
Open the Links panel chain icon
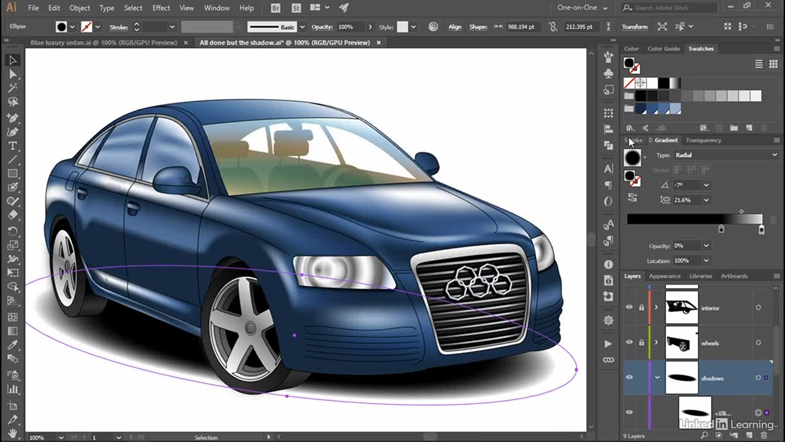pyautogui.click(x=608, y=360)
